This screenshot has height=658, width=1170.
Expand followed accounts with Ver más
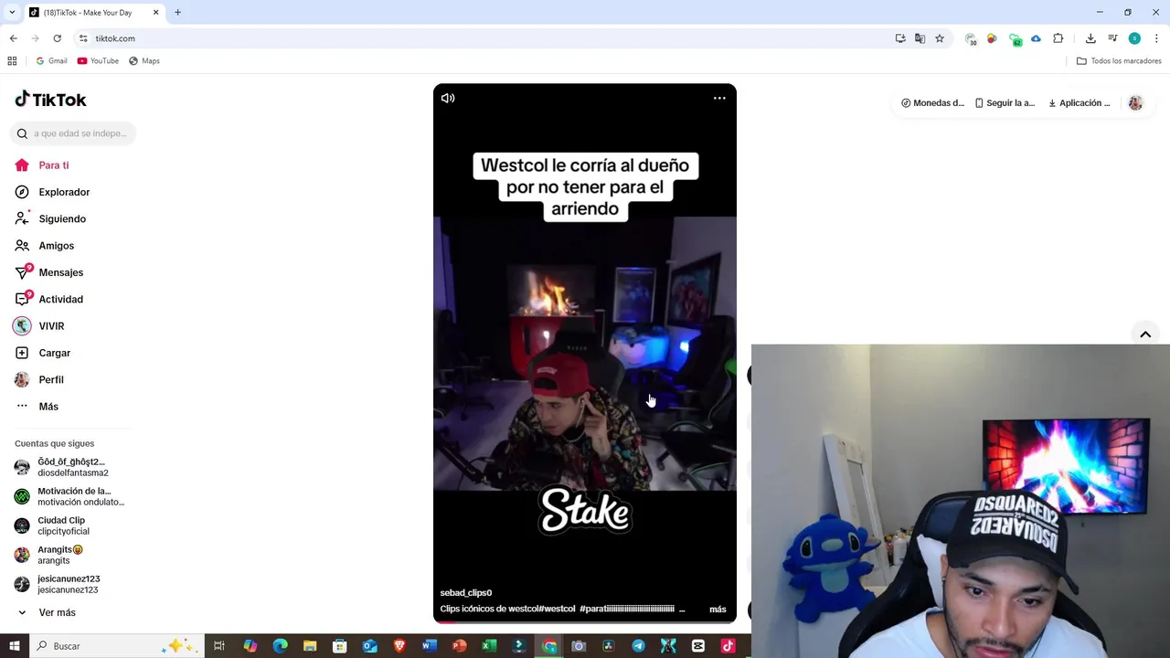click(x=57, y=612)
